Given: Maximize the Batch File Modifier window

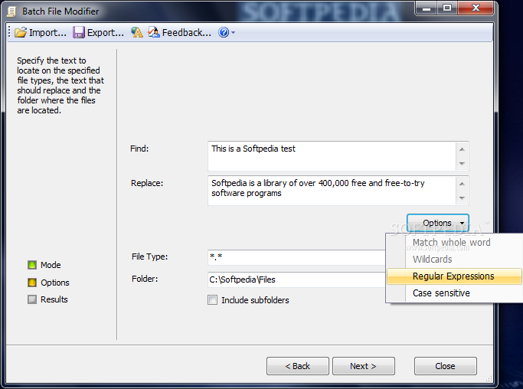Looking at the screenshot, I should pyautogui.click(x=447, y=8).
